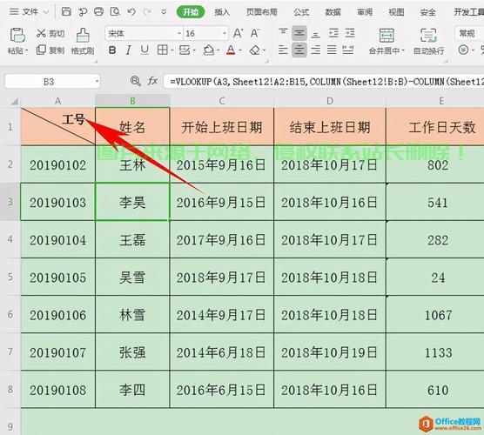This screenshot has width=484, height=435.
Task: Click the distributed alignment icon
Action: tap(348, 50)
